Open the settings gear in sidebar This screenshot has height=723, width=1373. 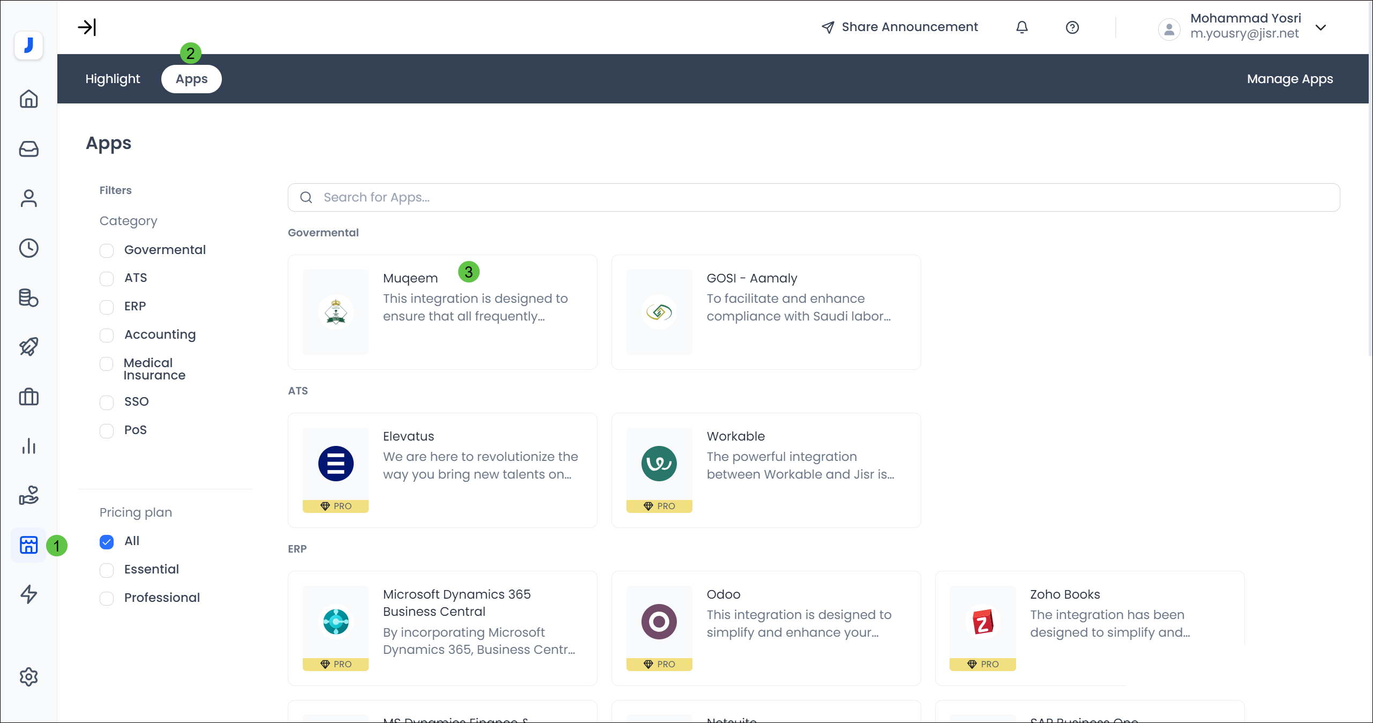pos(28,676)
